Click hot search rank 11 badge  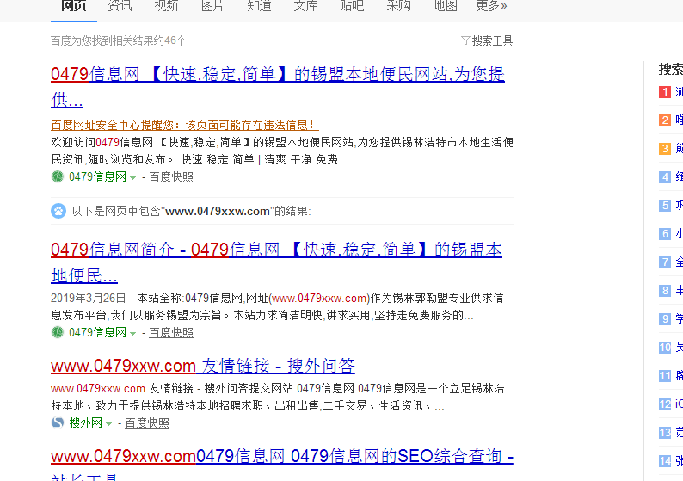click(x=665, y=375)
